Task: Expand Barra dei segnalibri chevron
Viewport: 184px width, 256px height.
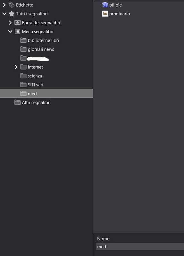Action: point(10,23)
